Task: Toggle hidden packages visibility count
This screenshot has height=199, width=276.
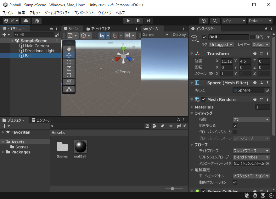Action: [x=182, y=126]
